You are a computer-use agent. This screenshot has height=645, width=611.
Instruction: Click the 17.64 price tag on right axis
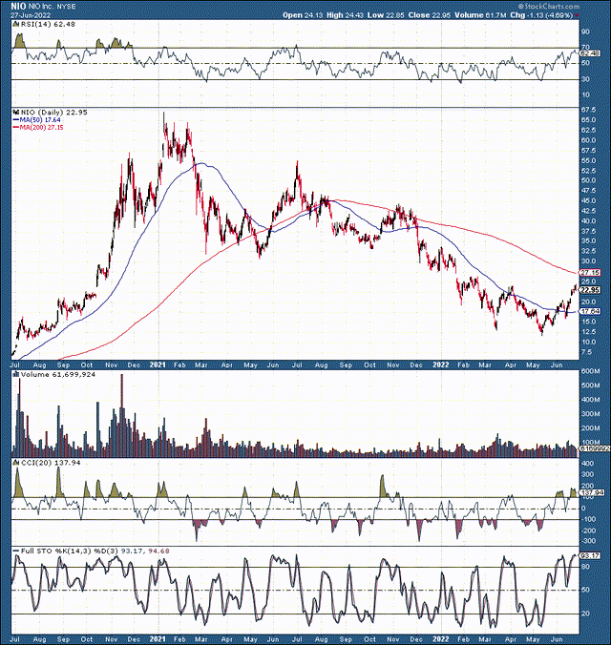(x=590, y=311)
